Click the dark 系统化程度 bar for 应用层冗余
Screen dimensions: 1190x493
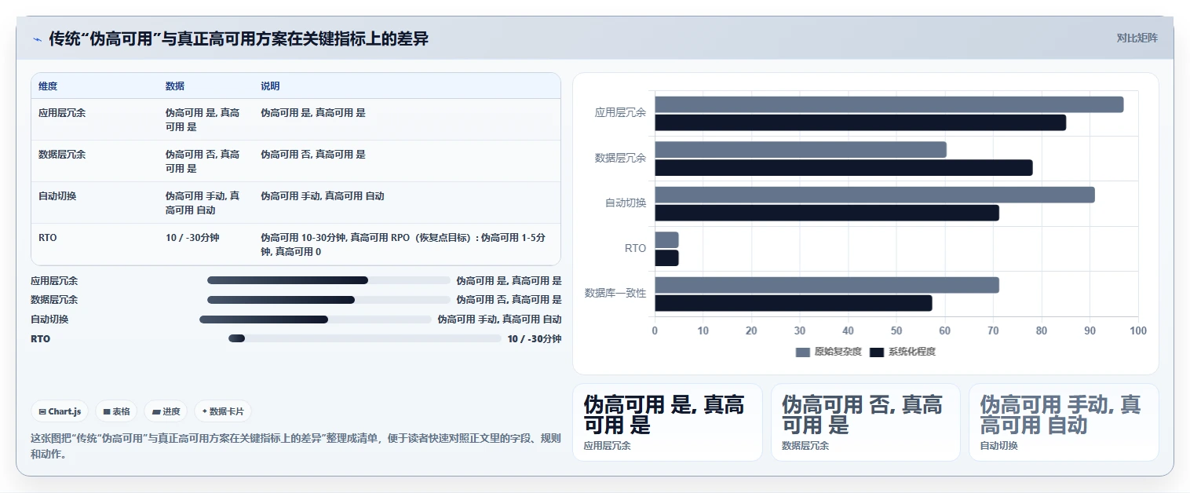[x=860, y=122]
